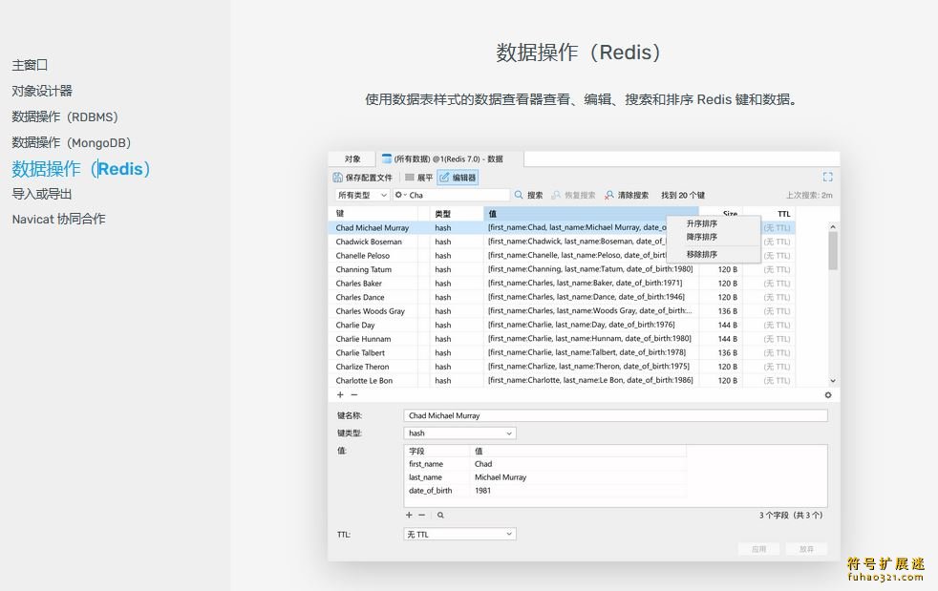Click the data tab table icon
This screenshot has width=938, height=591.
pyautogui.click(x=387, y=158)
